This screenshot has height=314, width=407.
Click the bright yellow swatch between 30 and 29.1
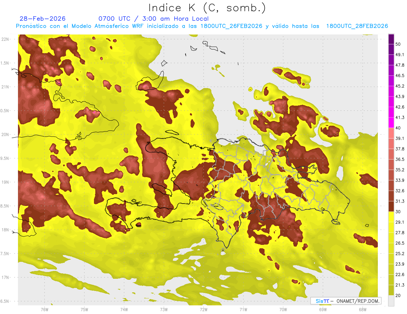click(x=391, y=217)
